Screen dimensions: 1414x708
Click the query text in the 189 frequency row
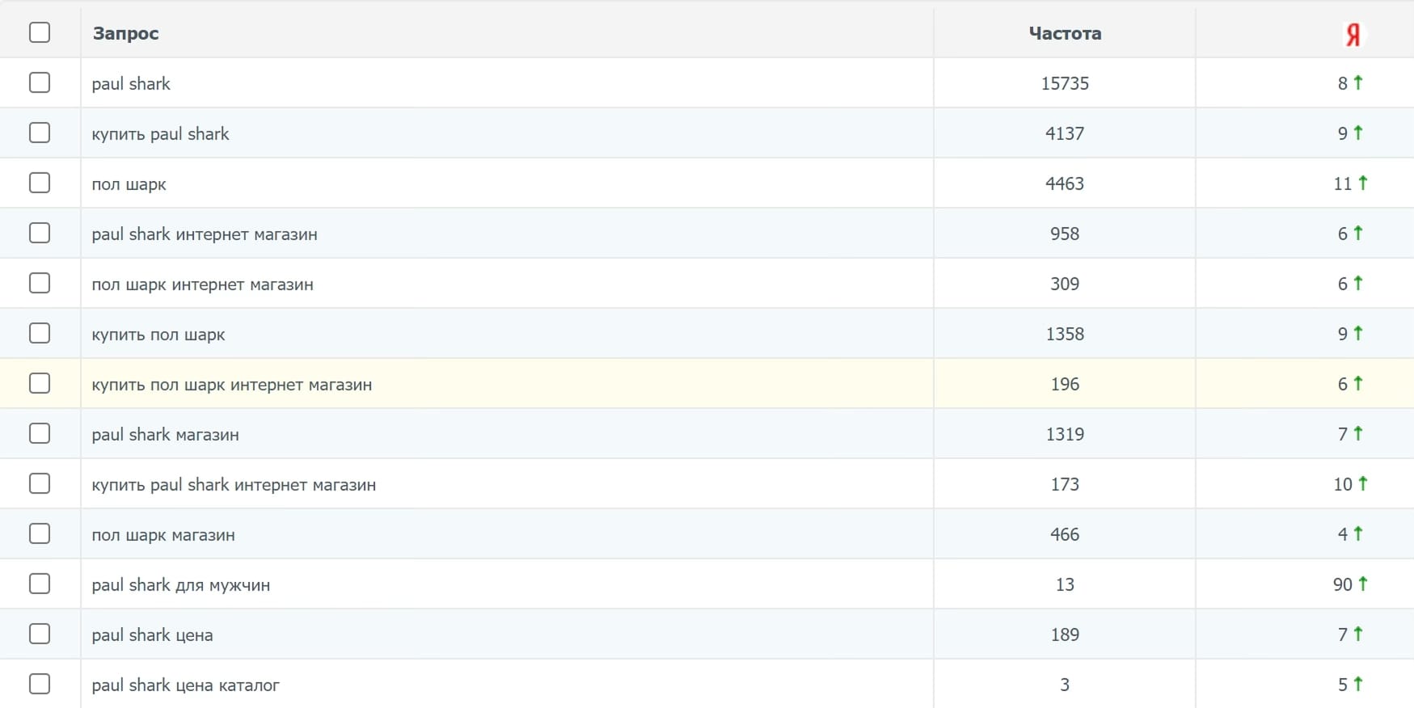(152, 635)
